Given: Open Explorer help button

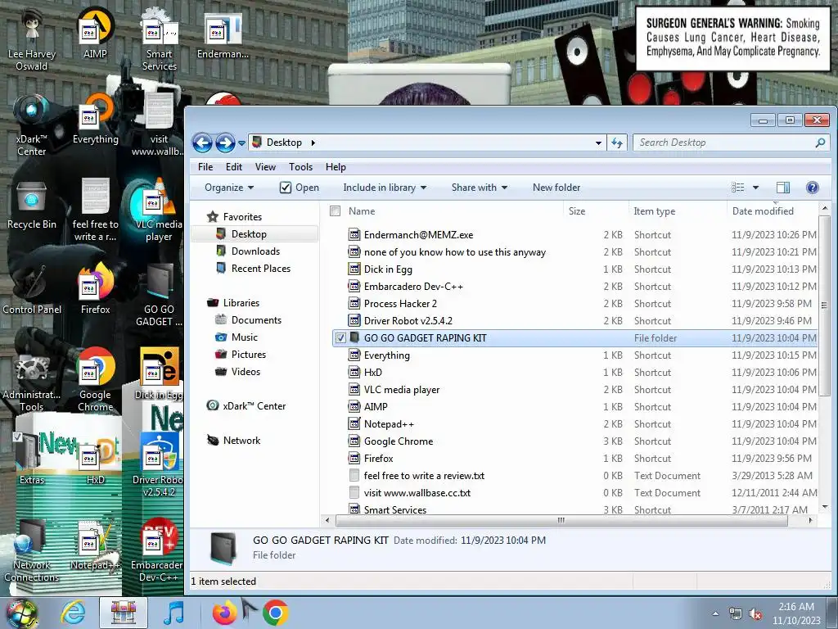Looking at the screenshot, I should coord(812,188).
